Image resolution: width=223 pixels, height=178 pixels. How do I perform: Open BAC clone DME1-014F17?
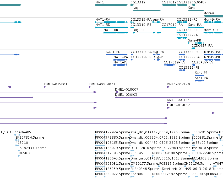195,108
